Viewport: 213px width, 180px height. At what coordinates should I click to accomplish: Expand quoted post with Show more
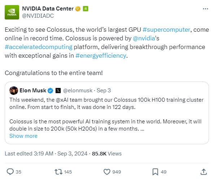(23, 136)
